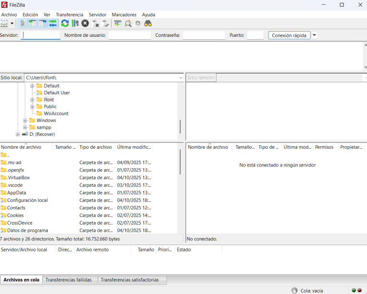This screenshot has height=294, width=367.
Task: Expand the Windows folder in tree
Action: pyautogui.click(x=25, y=120)
